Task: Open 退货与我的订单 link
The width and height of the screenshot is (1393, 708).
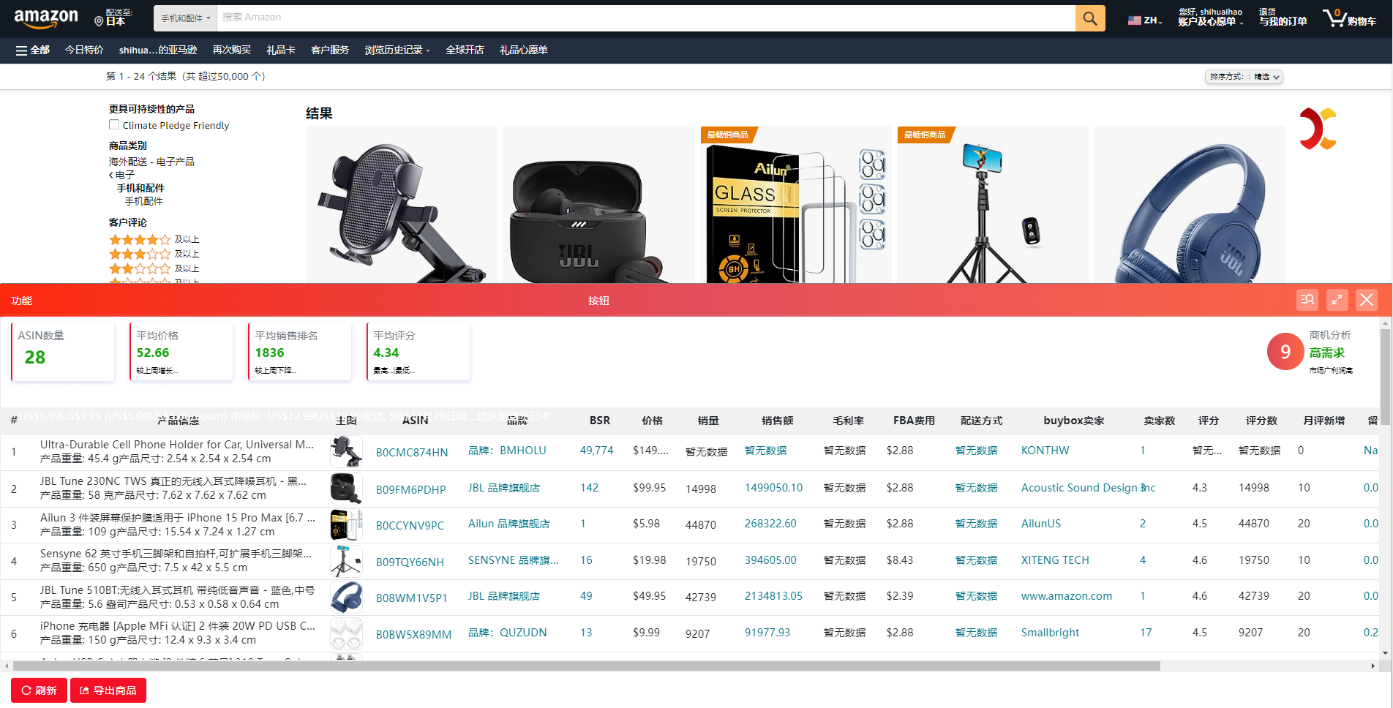Action: 1283,18
